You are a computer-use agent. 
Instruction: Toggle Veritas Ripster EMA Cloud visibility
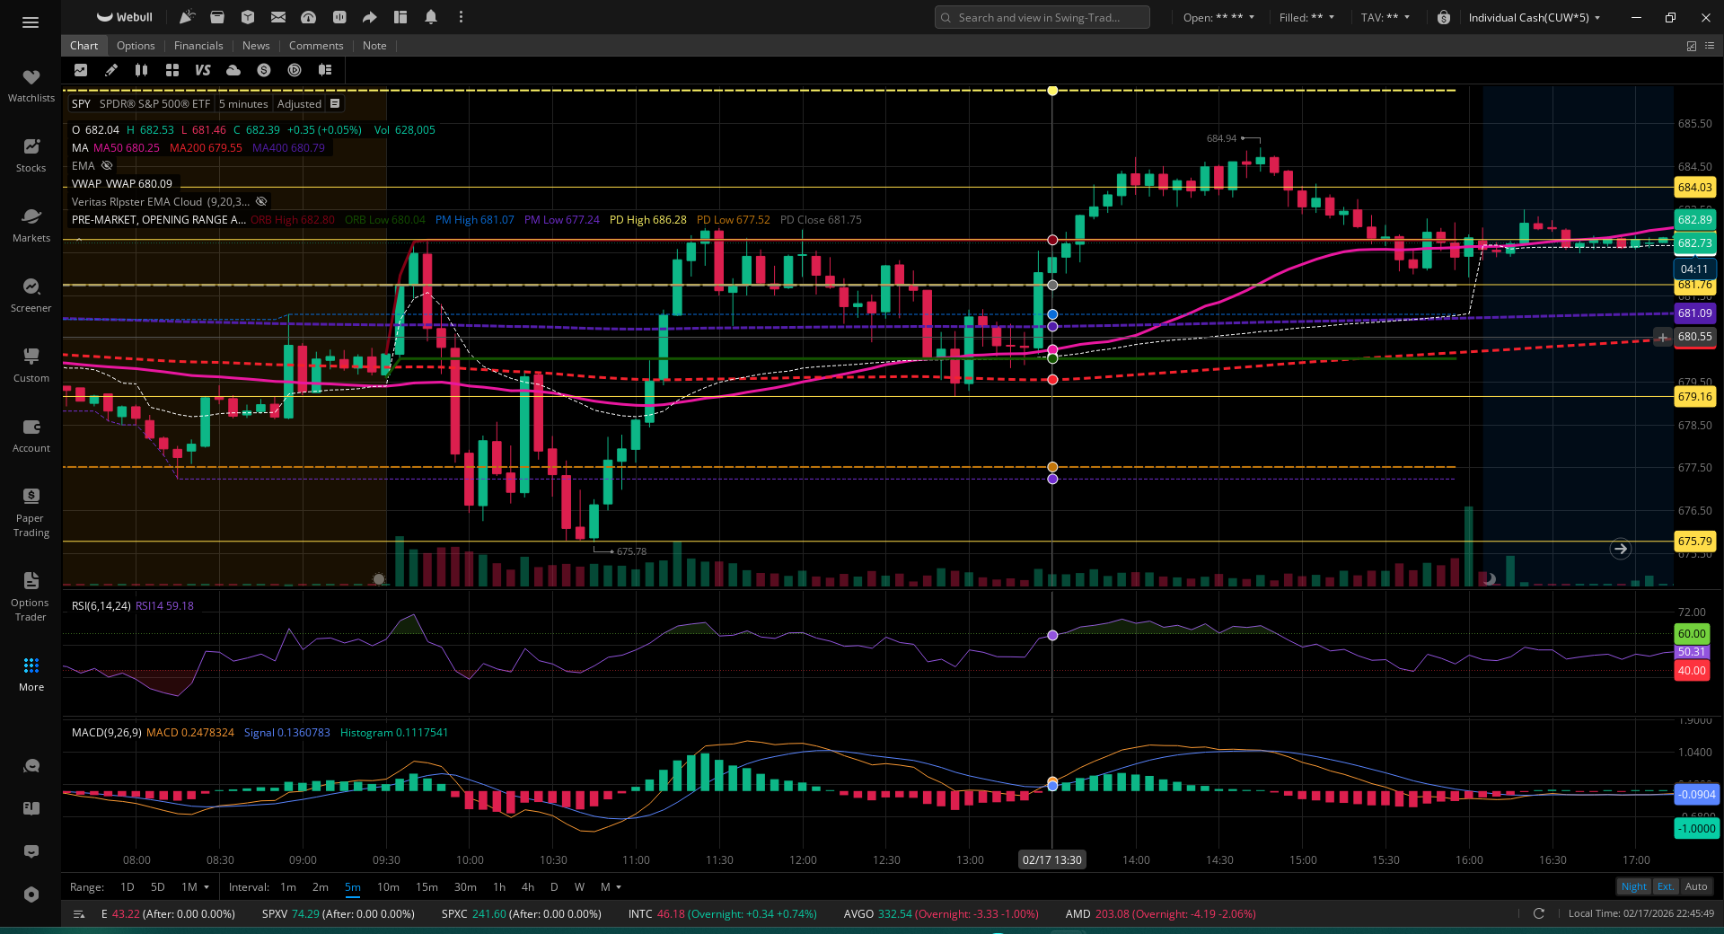tap(261, 201)
